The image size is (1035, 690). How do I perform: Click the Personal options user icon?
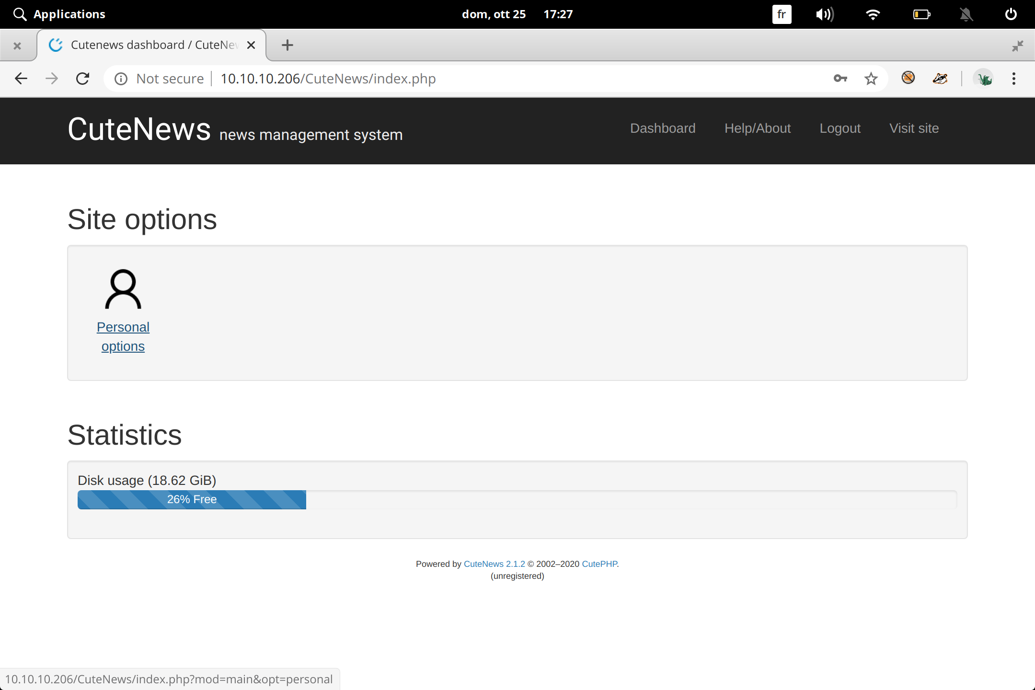(123, 289)
